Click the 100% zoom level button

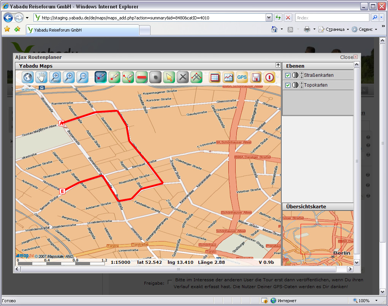point(361,301)
